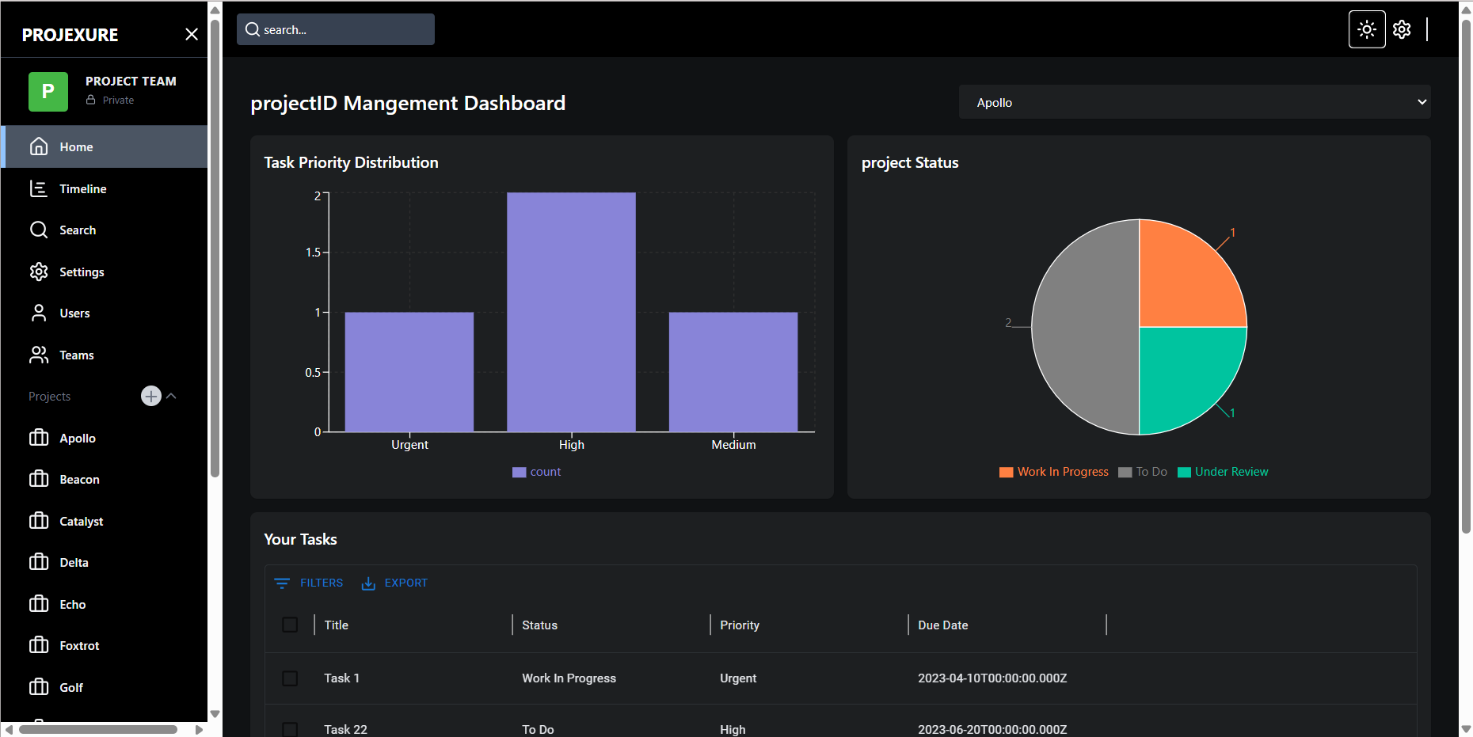The height and width of the screenshot is (737, 1473).
Task: Sort by Due Date column header
Action: tap(943, 625)
